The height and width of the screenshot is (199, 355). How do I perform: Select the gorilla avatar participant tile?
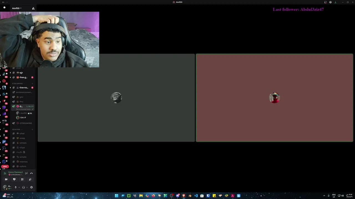point(116,98)
